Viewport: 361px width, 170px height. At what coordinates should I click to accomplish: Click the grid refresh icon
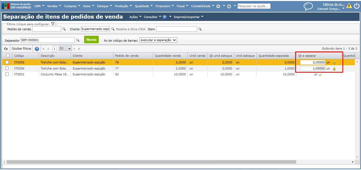pos(6,49)
